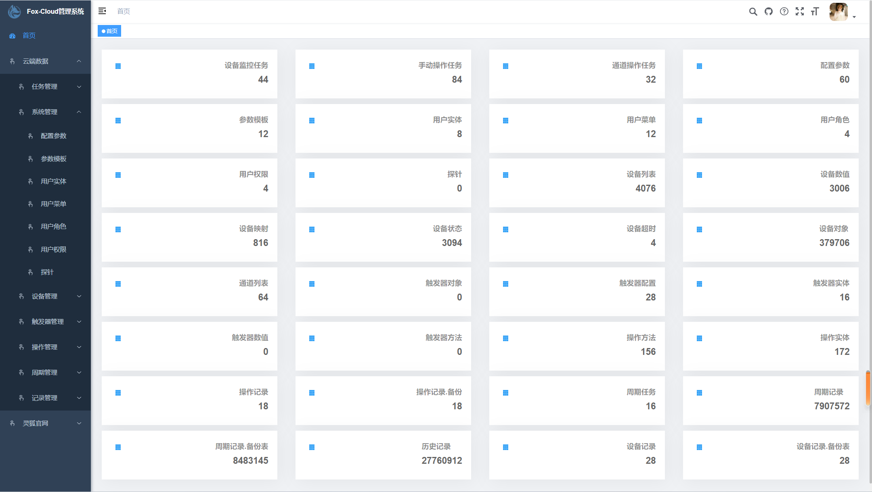Click the 操作方法 card grid icon

point(505,338)
